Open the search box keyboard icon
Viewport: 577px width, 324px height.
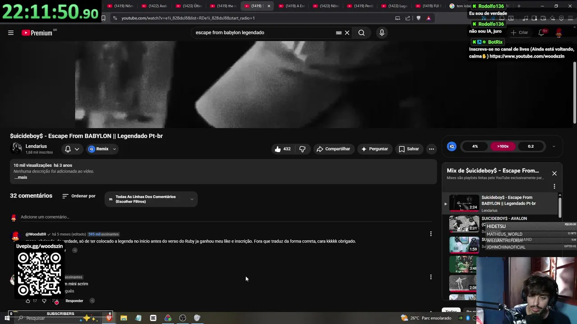click(x=339, y=32)
